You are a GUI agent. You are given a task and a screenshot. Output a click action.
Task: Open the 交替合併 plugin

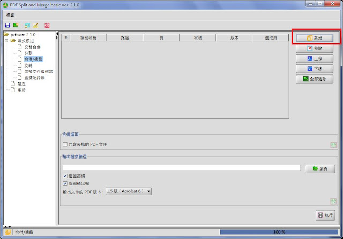[x=32, y=47]
